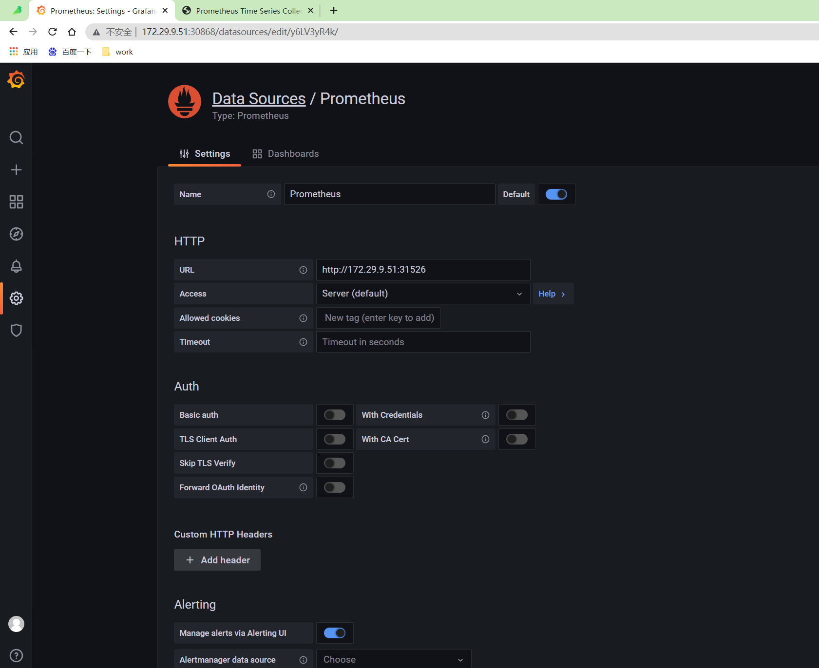Click the Allowed cookies tag input
Screen dimensions: 819x668
tap(379, 318)
